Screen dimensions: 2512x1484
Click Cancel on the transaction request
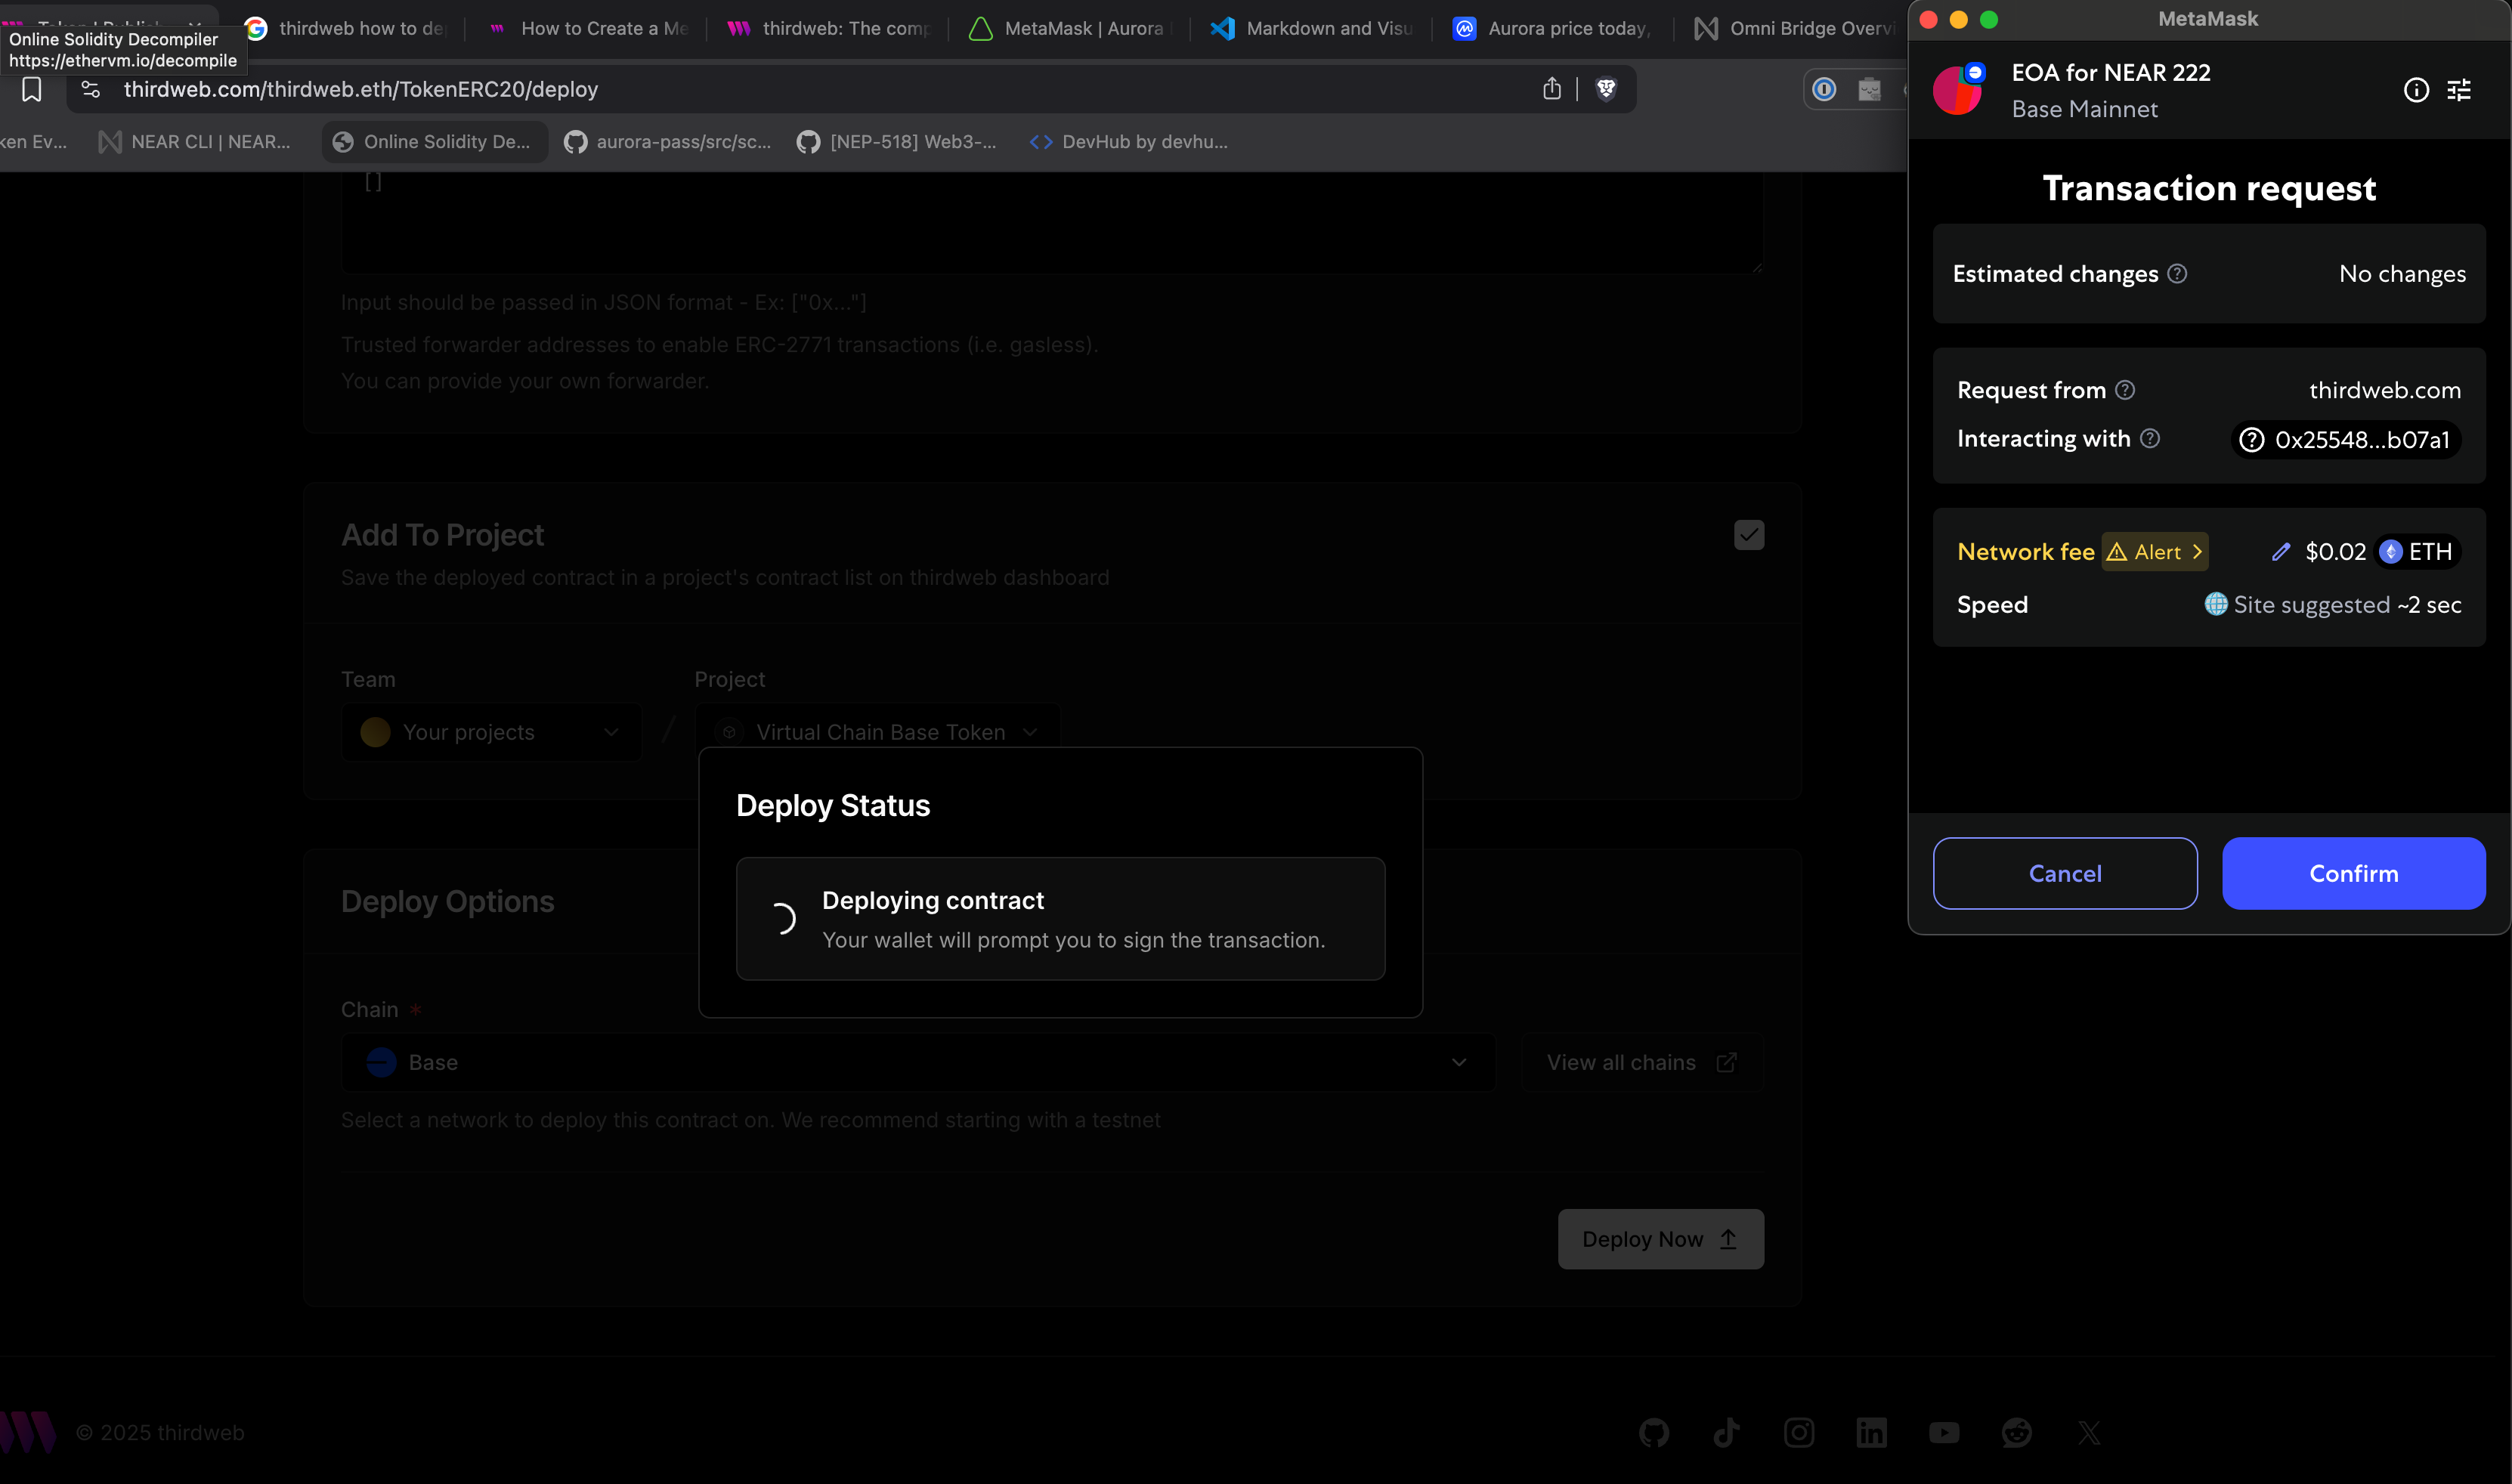pos(2065,873)
